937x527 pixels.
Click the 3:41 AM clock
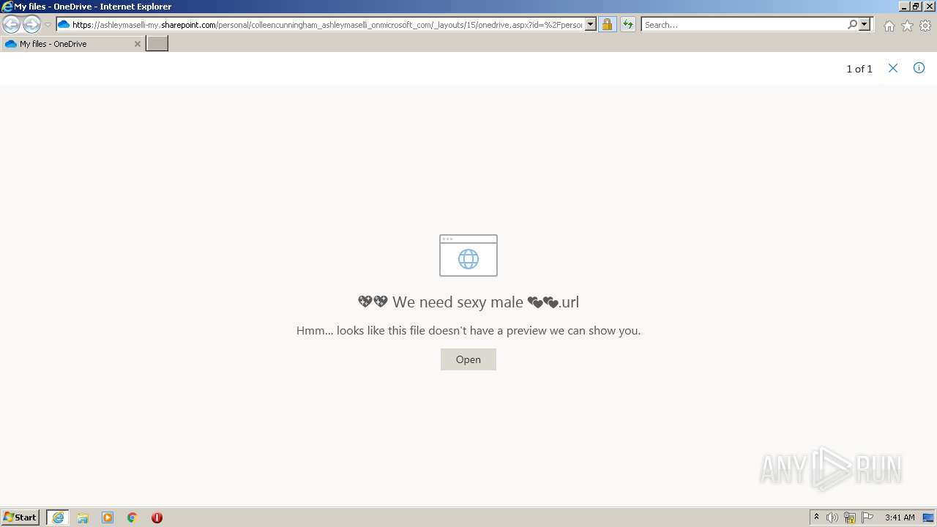900,517
